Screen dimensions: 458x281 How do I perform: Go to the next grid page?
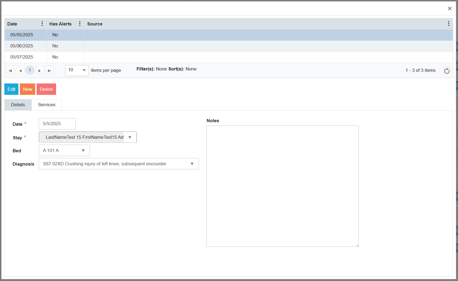tap(40, 70)
